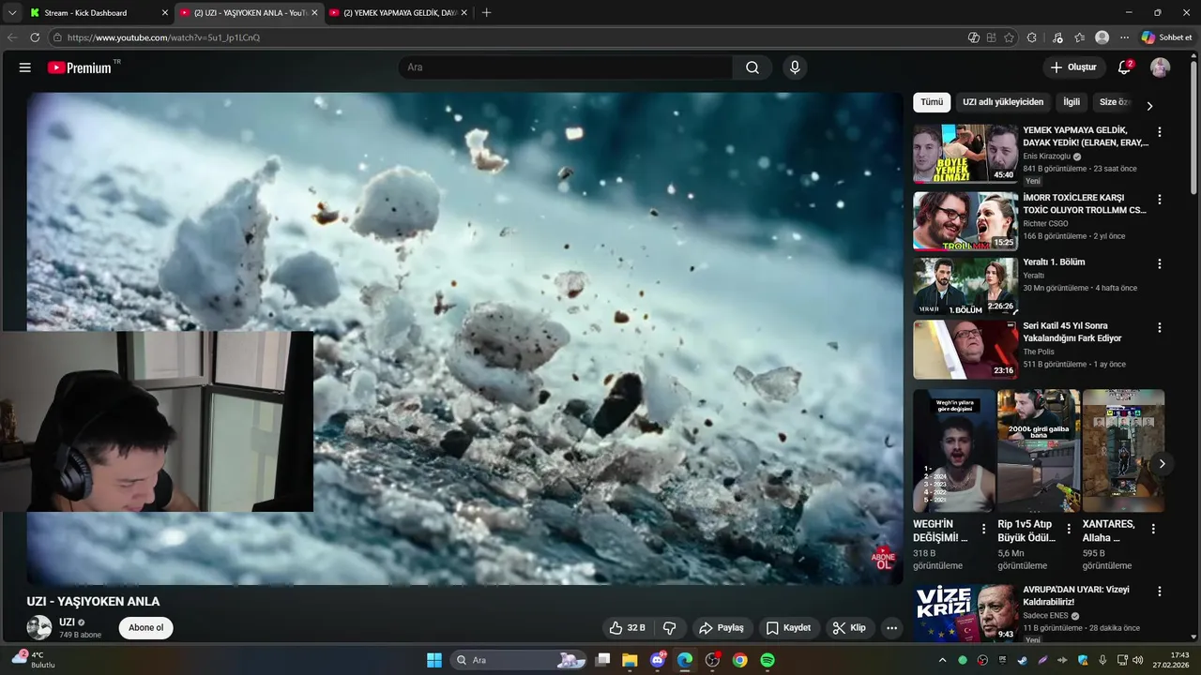Open options for XANTARES short
This screenshot has height=675, width=1201.
click(1153, 529)
